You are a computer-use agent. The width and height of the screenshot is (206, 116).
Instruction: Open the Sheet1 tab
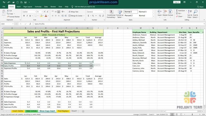pyautogui.click(x=74, y=111)
